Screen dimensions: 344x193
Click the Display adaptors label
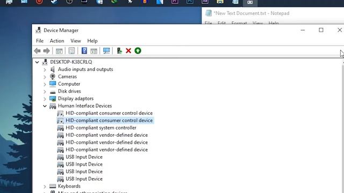[x=76, y=99]
